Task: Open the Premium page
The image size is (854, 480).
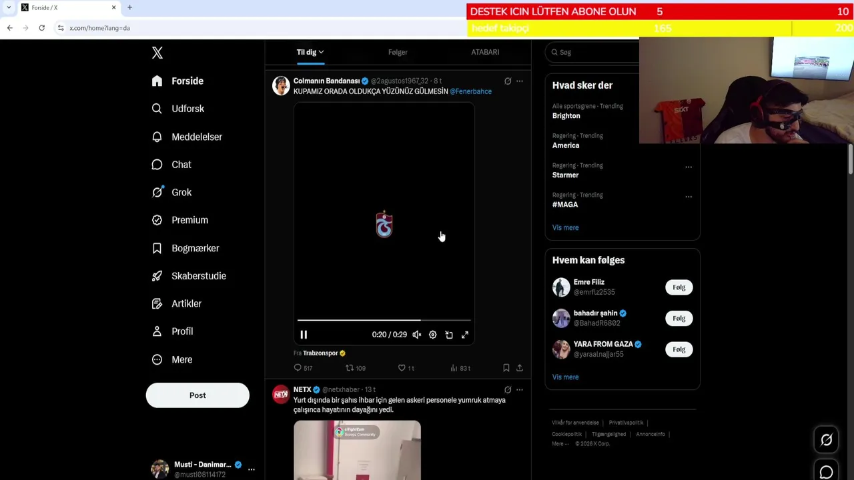Action: pos(180,220)
